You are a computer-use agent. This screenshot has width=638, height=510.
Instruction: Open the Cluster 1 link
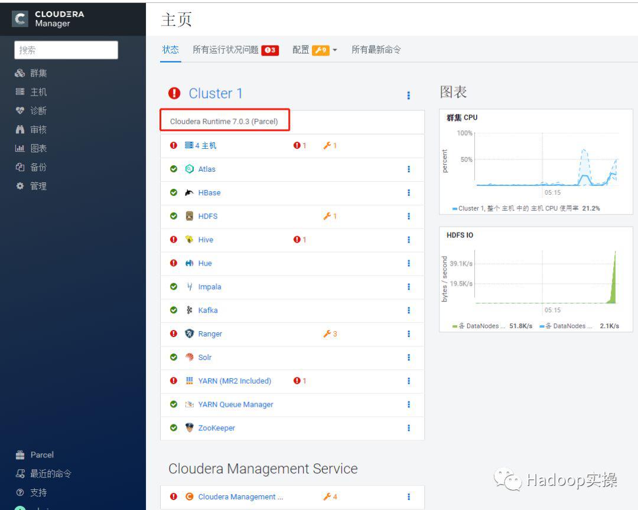(215, 93)
